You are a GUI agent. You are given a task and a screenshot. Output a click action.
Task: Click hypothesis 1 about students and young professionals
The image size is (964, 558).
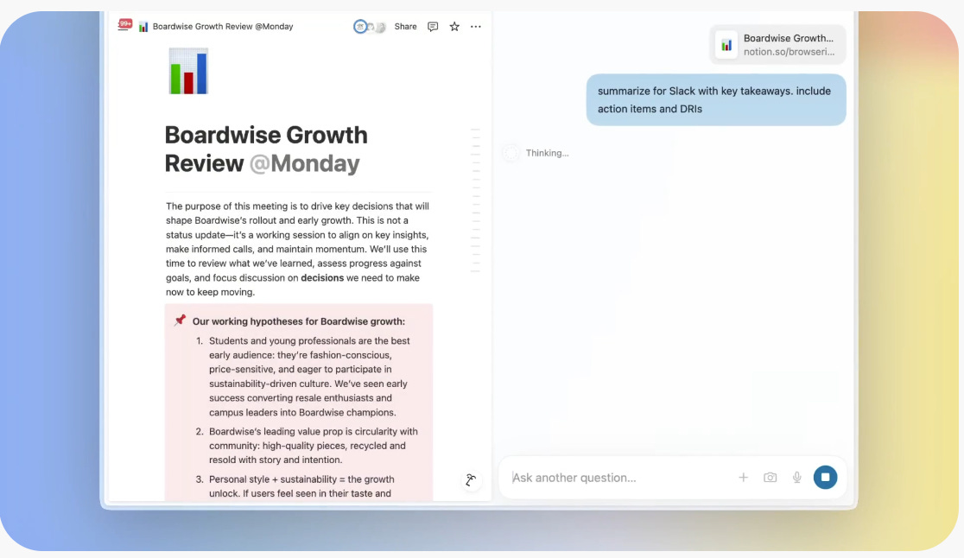pos(309,377)
